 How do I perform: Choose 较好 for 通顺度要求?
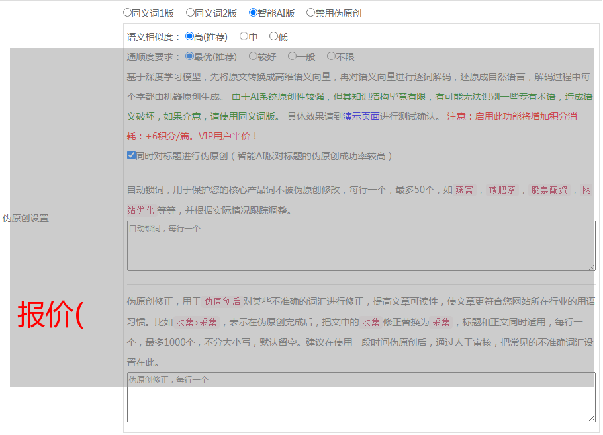pos(253,57)
